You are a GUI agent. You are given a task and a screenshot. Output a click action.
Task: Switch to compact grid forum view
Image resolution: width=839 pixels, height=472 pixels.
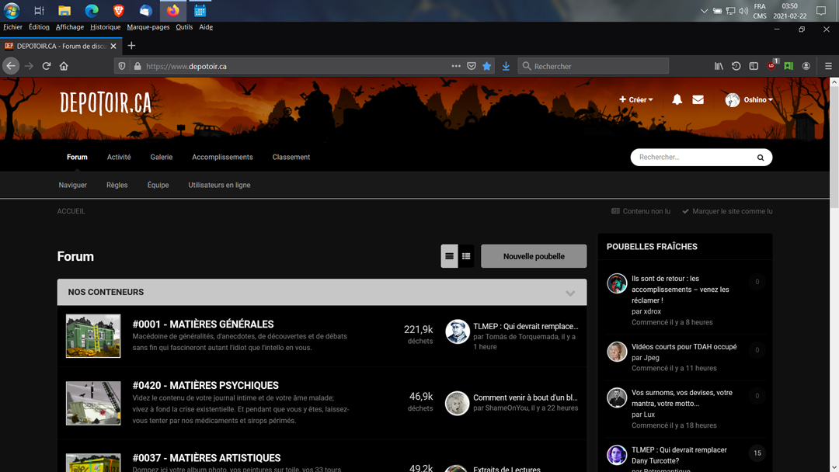click(466, 256)
